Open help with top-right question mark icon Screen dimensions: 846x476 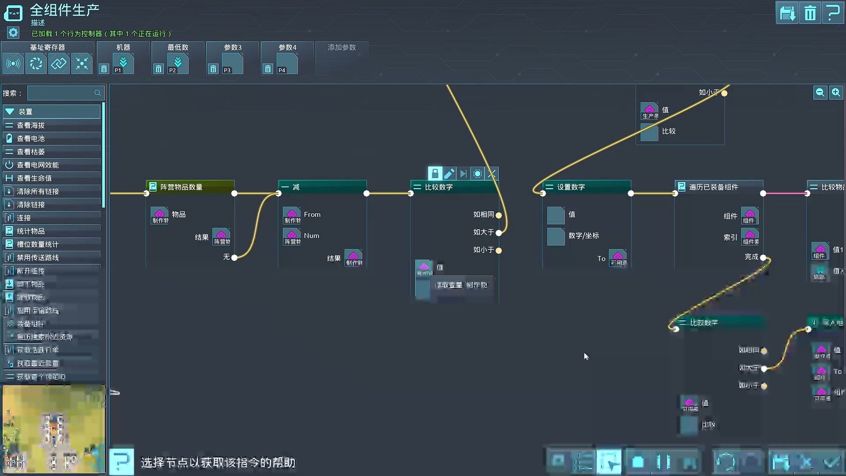tap(833, 13)
